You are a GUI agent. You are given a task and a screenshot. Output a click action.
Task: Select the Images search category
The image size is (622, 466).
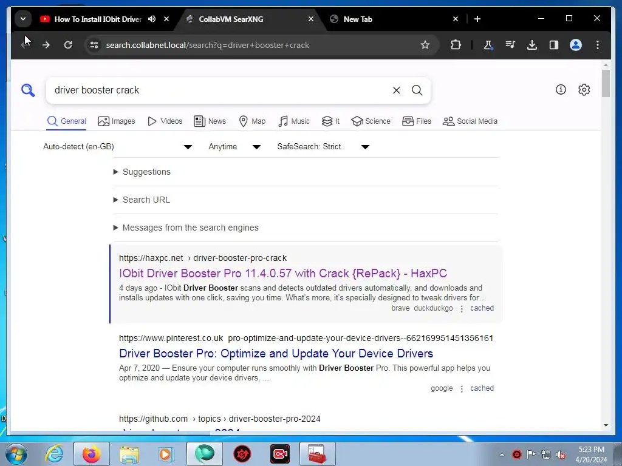tap(116, 121)
